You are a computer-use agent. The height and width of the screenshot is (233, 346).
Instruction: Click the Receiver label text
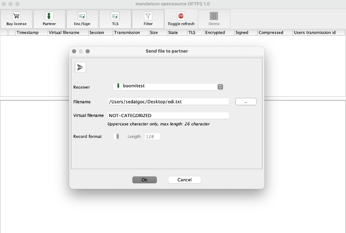tap(82, 87)
